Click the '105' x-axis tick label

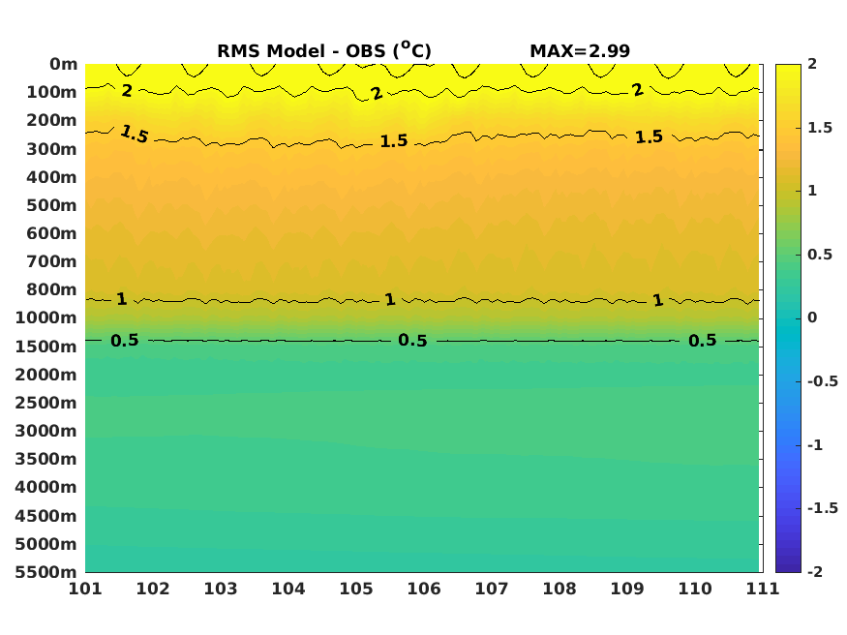(356, 589)
